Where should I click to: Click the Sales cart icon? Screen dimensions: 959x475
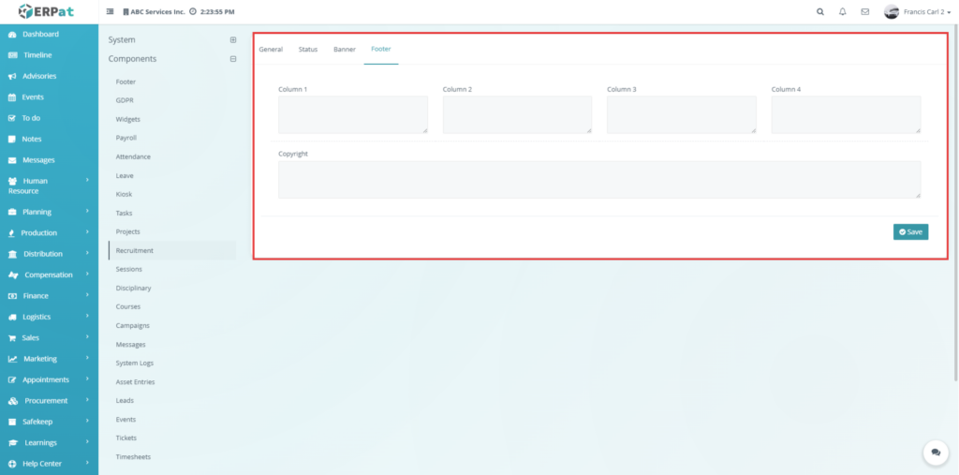coord(12,338)
